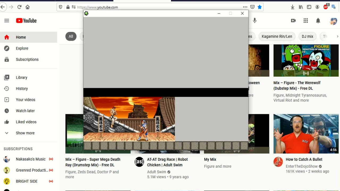The height and width of the screenshot is (191, 340).
Task: Open Explore in YouTube sidebar
Action: (x=28, y=48)
